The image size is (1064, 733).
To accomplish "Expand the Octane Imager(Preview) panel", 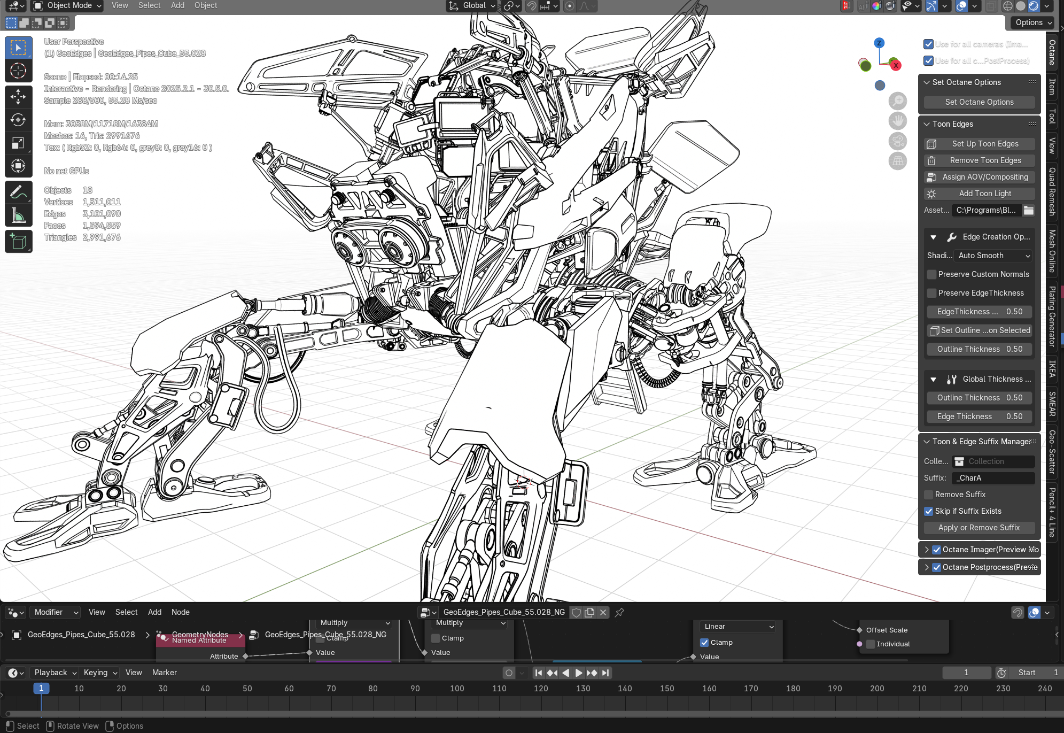I will [927, 550].
